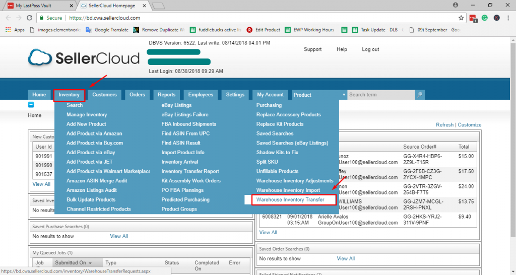Click the search magnifier button
The width and height of the screenshot is (516, 275).
420,95
